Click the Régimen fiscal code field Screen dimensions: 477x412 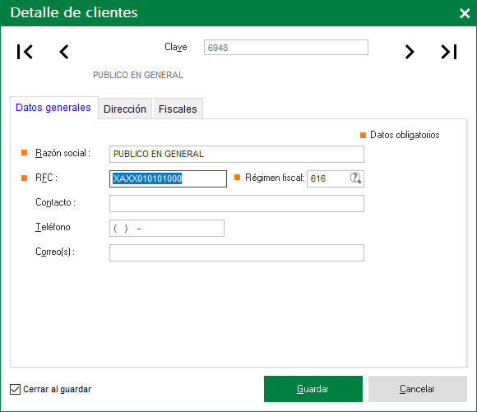(x=328, y=178)
